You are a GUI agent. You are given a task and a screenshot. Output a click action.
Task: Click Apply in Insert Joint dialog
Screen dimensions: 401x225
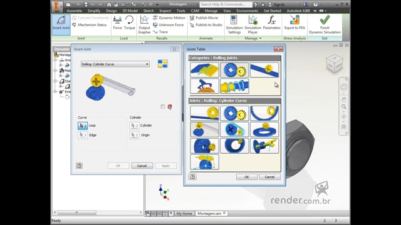click(165, 166)
